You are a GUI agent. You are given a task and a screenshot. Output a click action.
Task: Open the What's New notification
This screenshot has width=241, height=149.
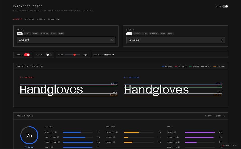pos(229,146)
